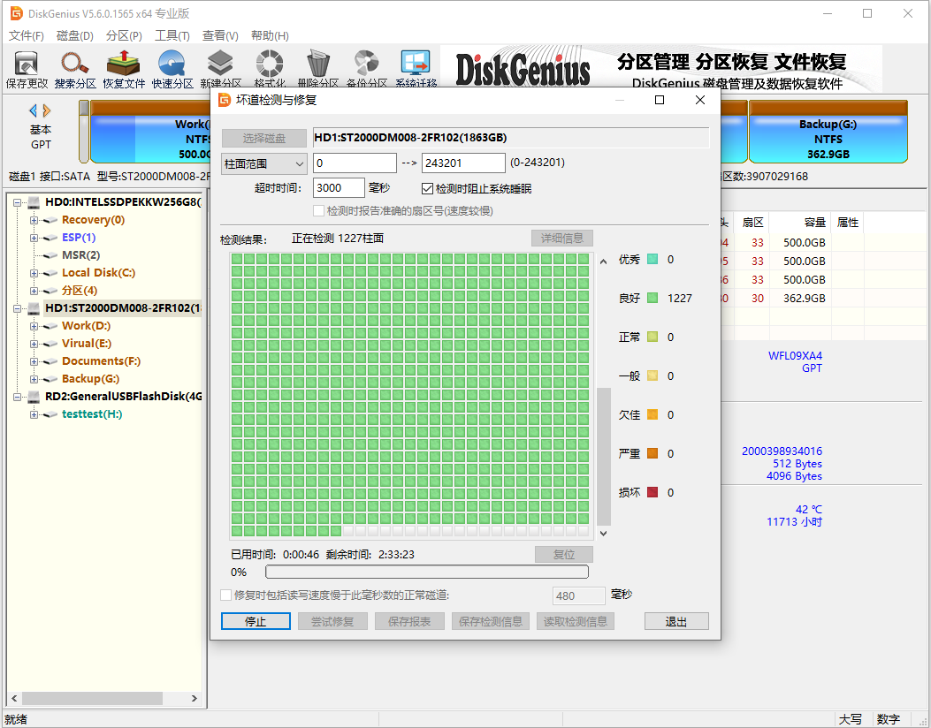This screenshot has width=931, height=728.
Task: Select Virual(E:) in the disk tree
Action: (87, 344)
